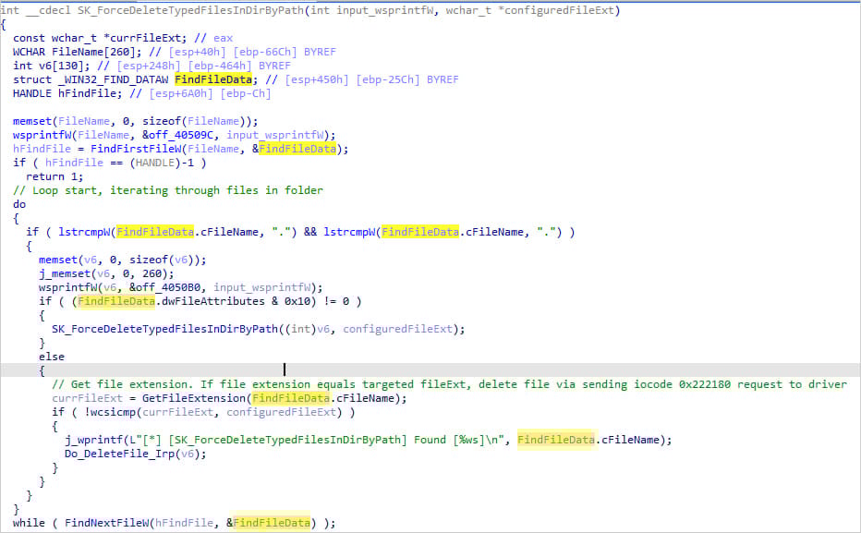Click the first lstrcmpW call in the if condition
The height and width of the screenshot is (533, 861).
pos(177,232)
